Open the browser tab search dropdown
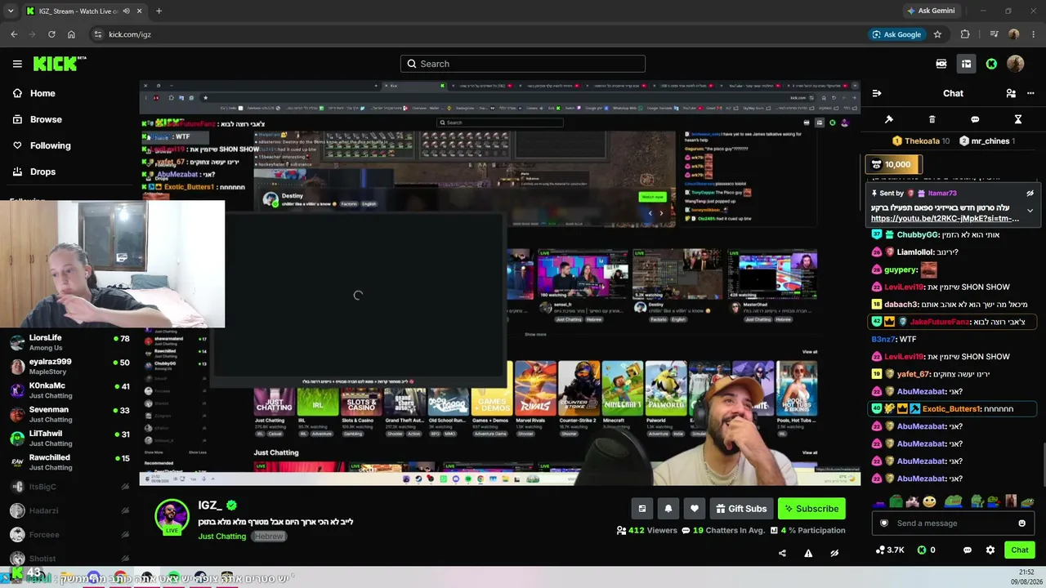 pos(11,11)
